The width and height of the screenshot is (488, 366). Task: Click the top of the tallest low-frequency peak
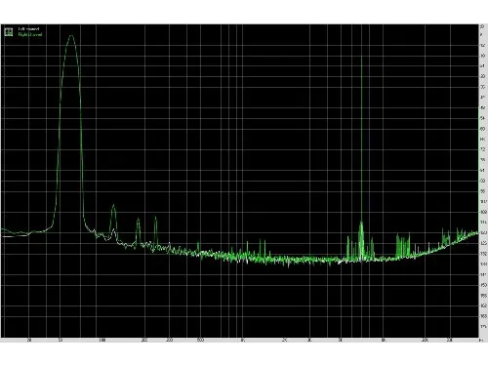coord(71,36)
